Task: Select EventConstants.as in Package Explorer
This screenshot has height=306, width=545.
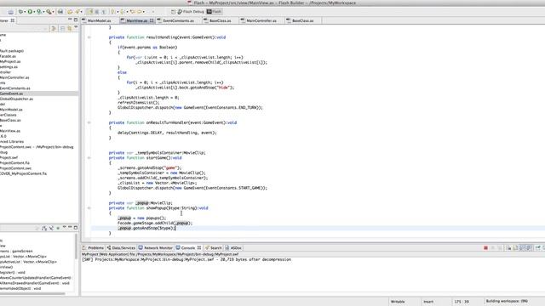Action: [x=15, y=88]
